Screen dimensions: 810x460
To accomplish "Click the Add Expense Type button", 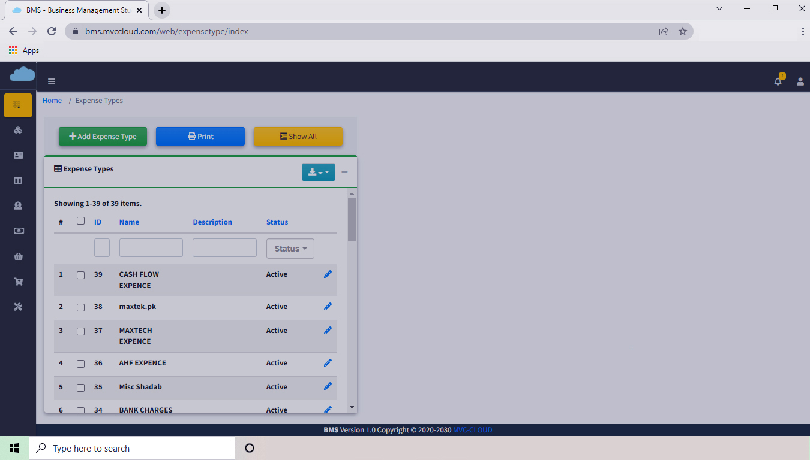I will tap(103, 137).
